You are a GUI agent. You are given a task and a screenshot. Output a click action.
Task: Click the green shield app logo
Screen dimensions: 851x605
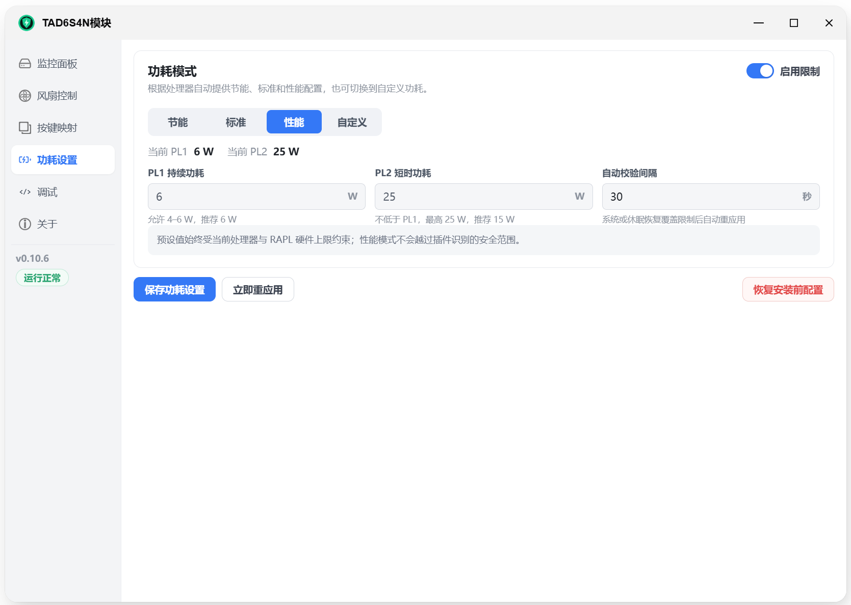click(x=27, y=23)
